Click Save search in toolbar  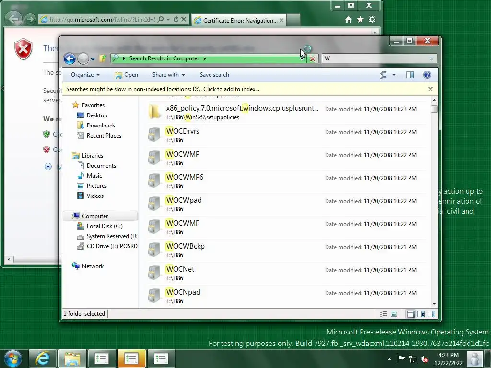tap(214, 75)
